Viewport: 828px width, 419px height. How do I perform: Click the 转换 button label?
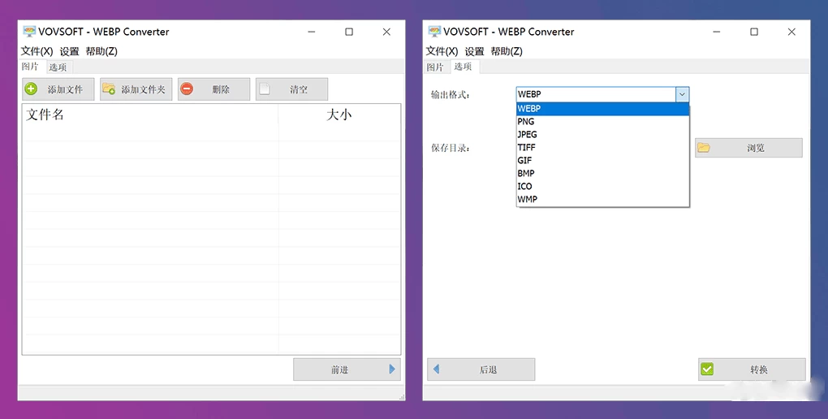(x=759, y=369)
